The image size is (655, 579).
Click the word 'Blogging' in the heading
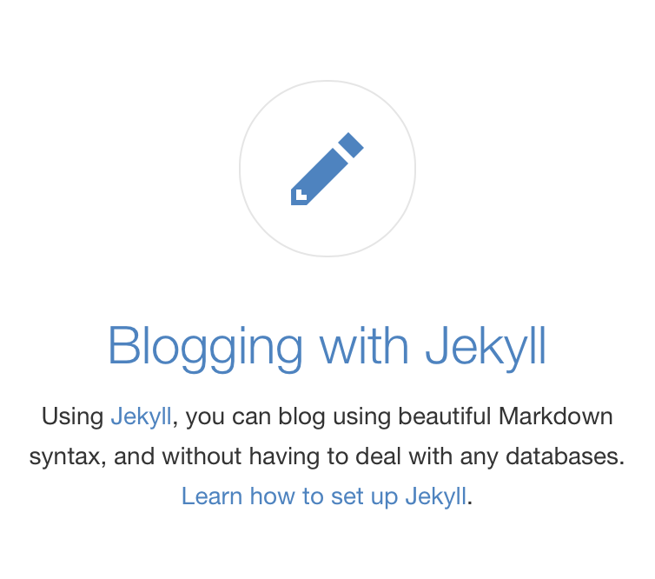click(x=205, y=347)
